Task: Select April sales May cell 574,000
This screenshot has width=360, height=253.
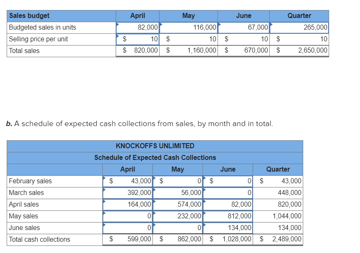Action: click(178, 205)
